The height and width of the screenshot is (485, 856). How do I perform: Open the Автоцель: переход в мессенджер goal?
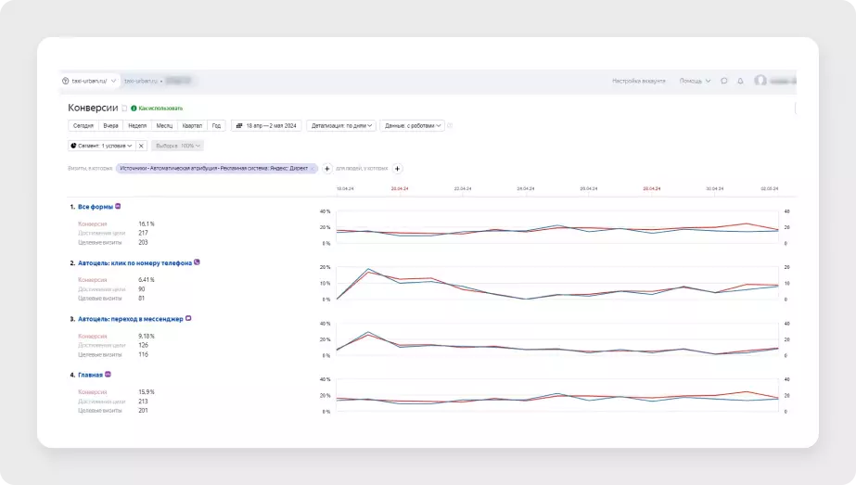(131, 319)
